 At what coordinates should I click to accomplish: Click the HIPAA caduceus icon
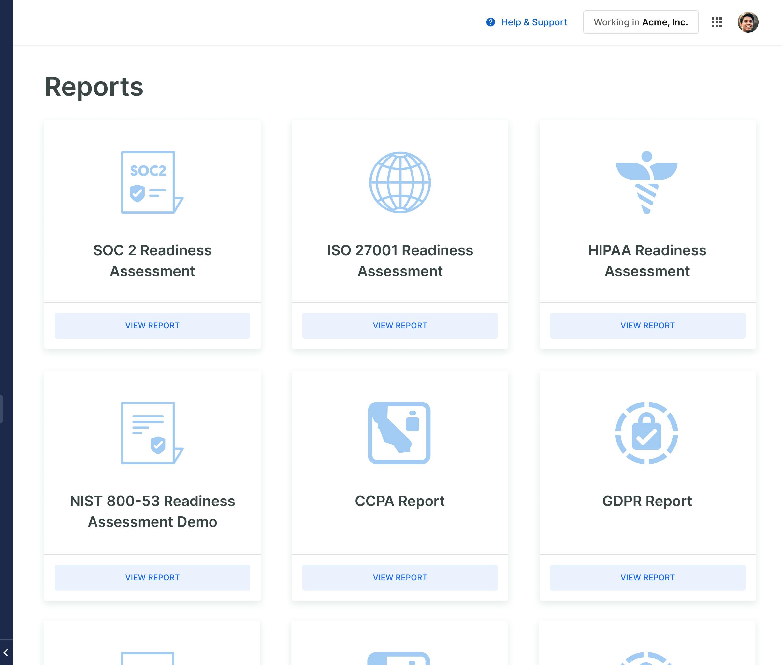pyautogui.click(x=646, y=182)
